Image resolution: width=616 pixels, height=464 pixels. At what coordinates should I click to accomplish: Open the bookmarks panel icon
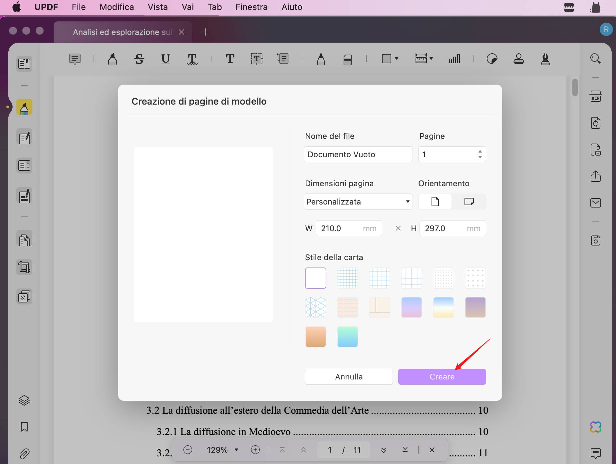[x=24, y=427]
